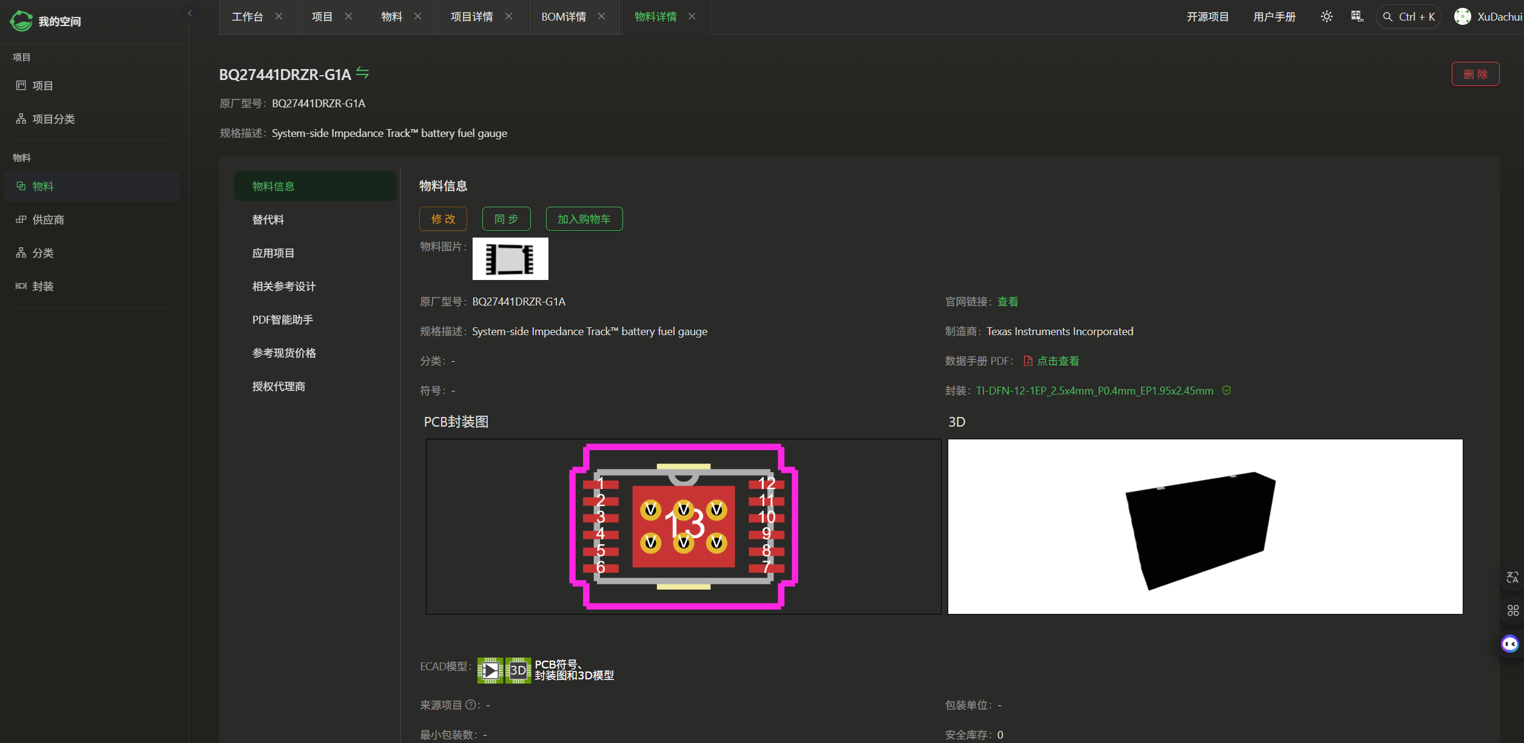
Task: Open datasheet via 点击查看 link
Action: pyautogui.click(x=1057, y=361)
